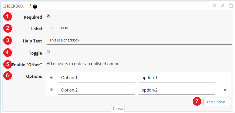
Task: Edit the option-2 value field
Action: (x=177, y=90)
